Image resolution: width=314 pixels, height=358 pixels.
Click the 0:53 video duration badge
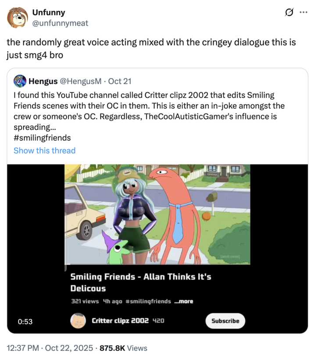(25, 321)
